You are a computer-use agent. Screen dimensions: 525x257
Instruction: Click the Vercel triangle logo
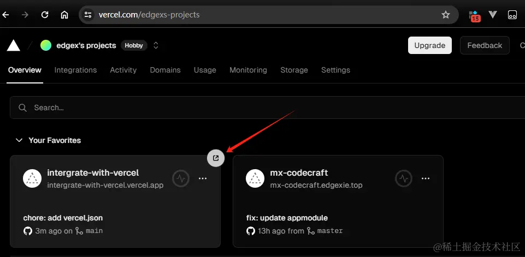click(x=14, y=45)
